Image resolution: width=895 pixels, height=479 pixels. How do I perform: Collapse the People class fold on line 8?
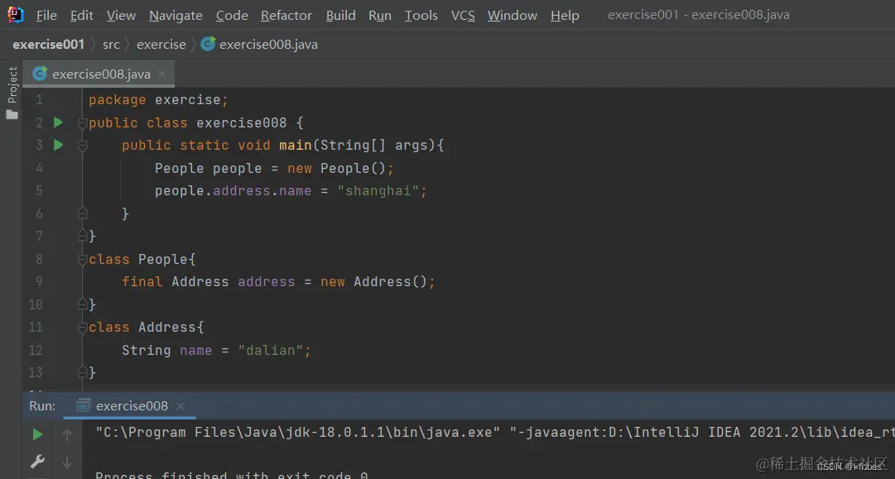82,260
